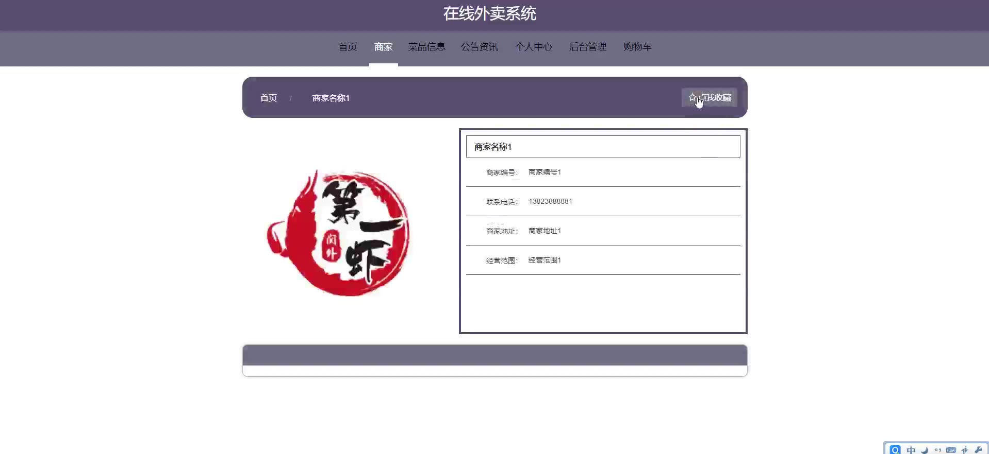Go to 菜品信息 in the navigation bar
Image resolution: width=989 pixels, height=454 pixels.
coord(427,47)
